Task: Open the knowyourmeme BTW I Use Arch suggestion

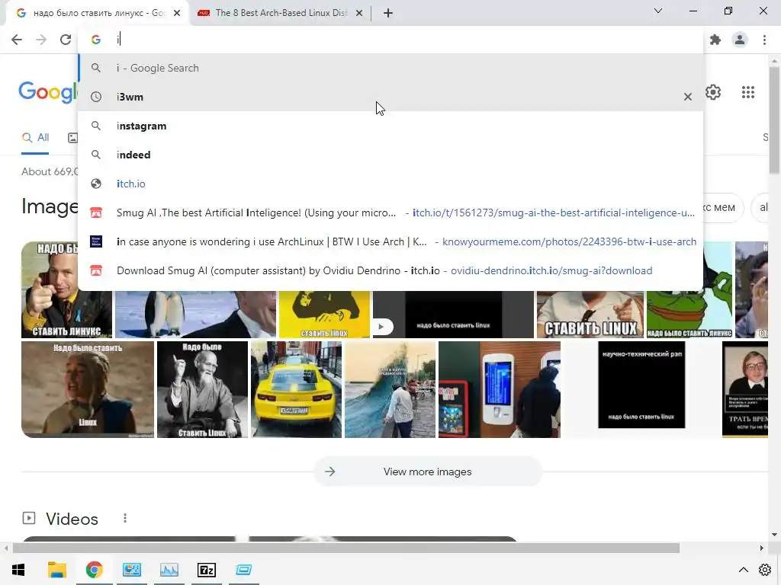Action: (390, 241)
